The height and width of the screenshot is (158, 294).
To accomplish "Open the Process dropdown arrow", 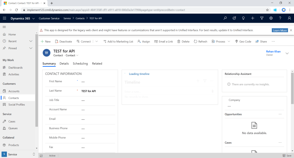I will tap(229, 41).
